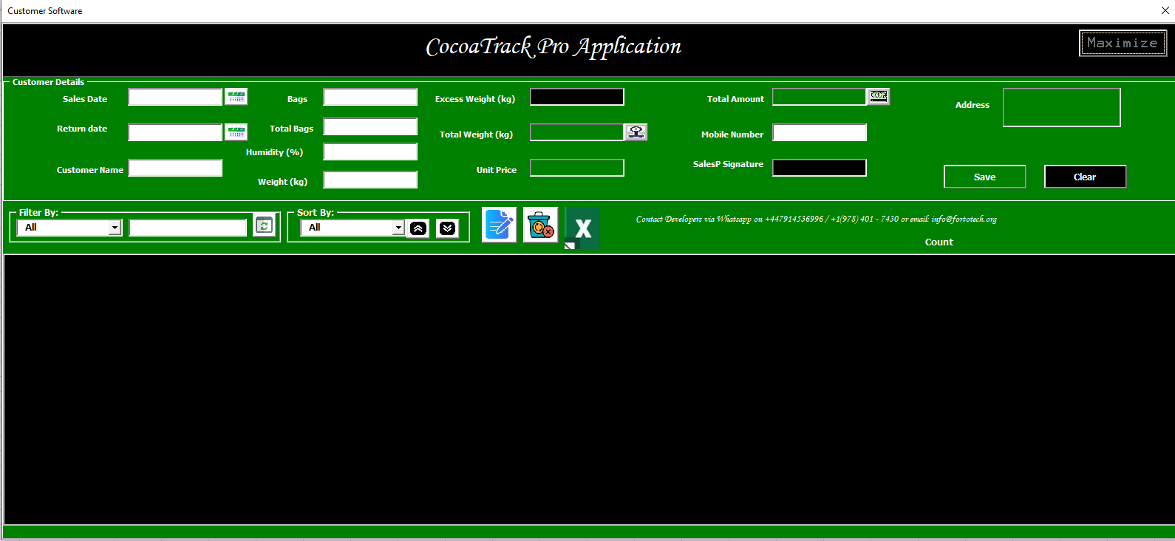Open the Sales Date calendar picker

tap(236, 97)
